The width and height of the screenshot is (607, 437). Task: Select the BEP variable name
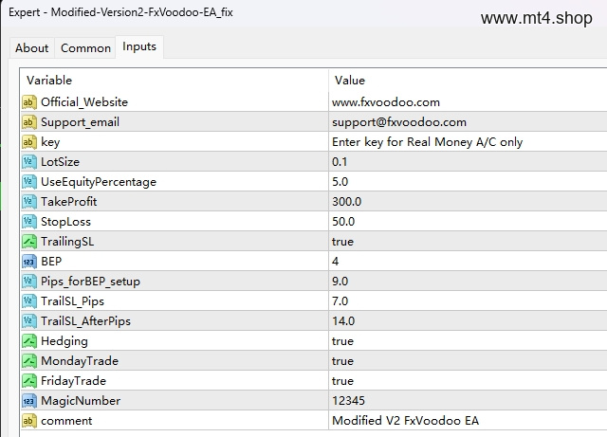click(51, 262)
